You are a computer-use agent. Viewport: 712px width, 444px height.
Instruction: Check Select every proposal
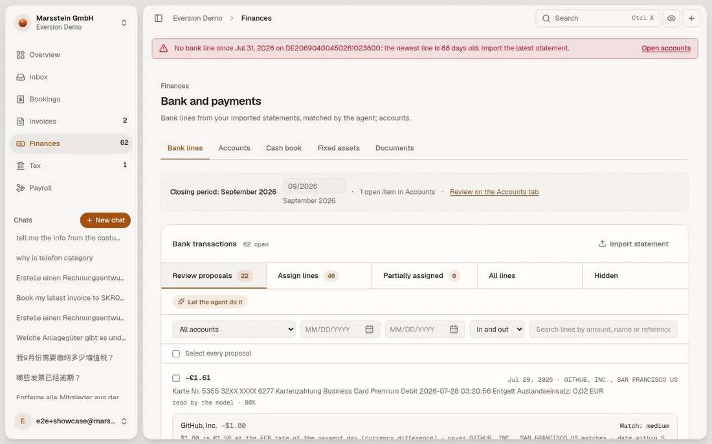pyautogui.click(x=176, y=354)
